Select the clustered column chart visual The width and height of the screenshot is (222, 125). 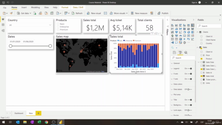185,25
